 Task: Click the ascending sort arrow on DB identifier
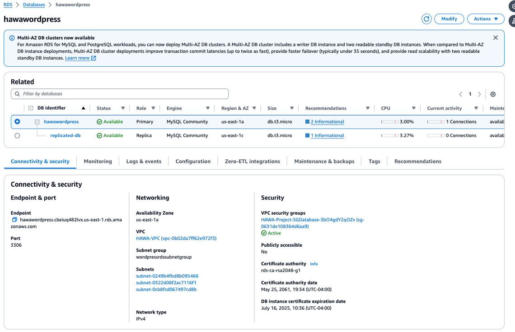click(83, 108)
